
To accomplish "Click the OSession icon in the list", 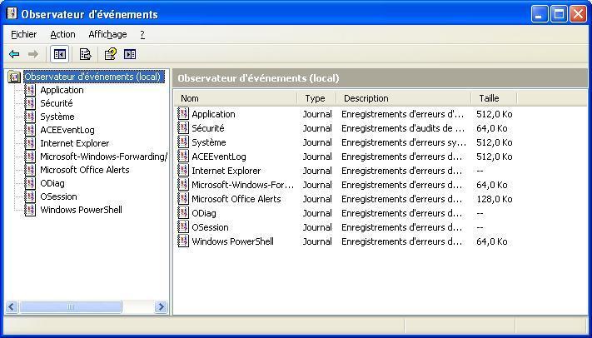I will (183, 227).
